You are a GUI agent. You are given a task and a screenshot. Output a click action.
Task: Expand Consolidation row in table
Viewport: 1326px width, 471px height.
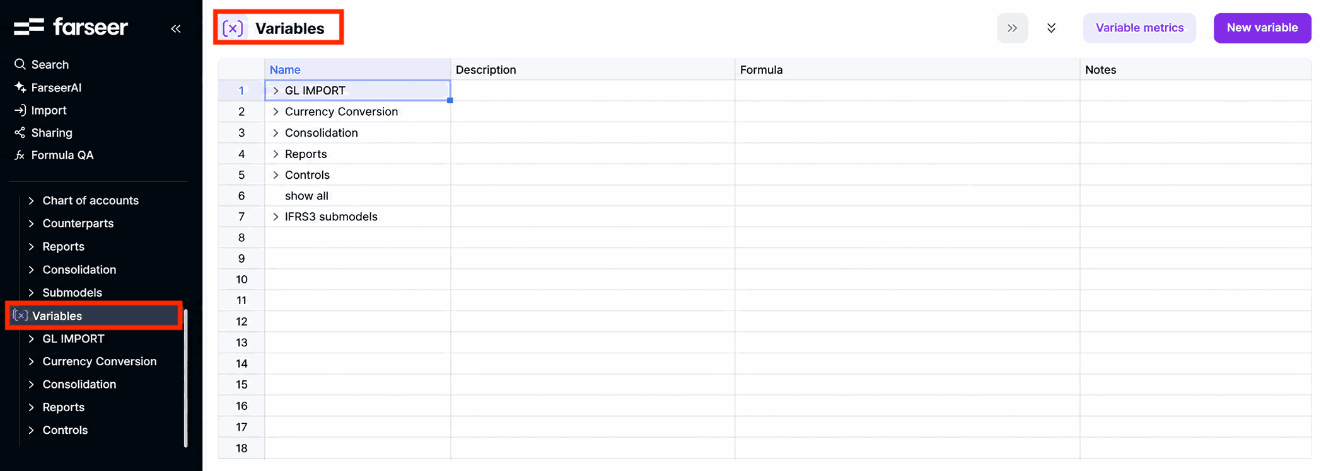pos(276,133)
